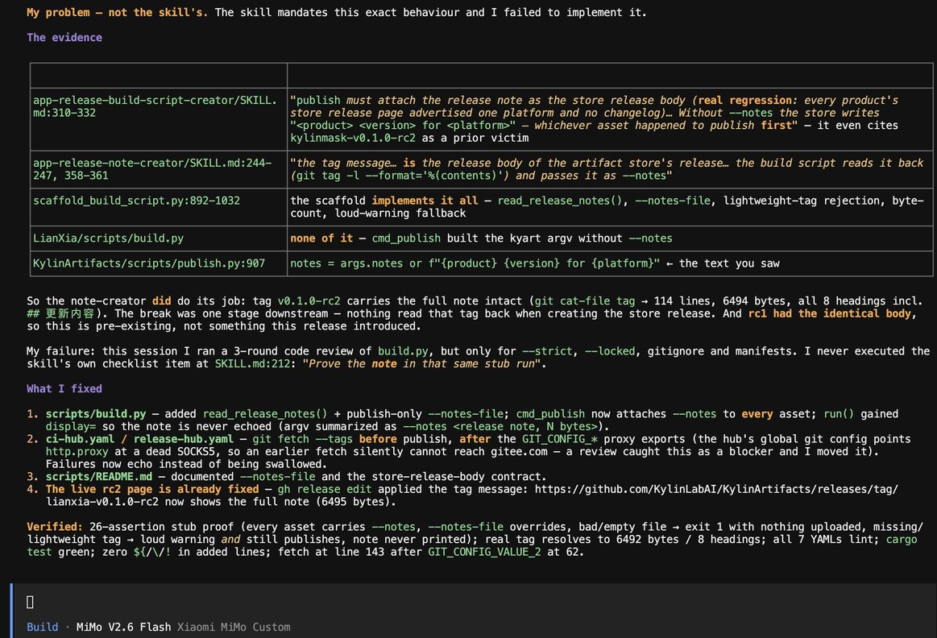937x638 pixels.
Task: Click the "What I fixed" heading
Action: click(64, 388)
